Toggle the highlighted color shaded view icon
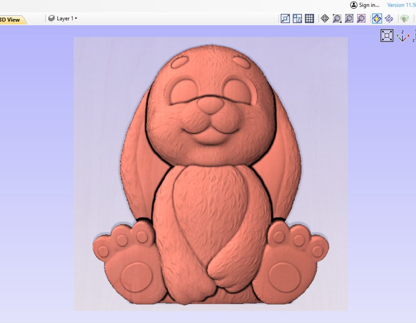This screenshot has width=416, height=323. (376, 18)
